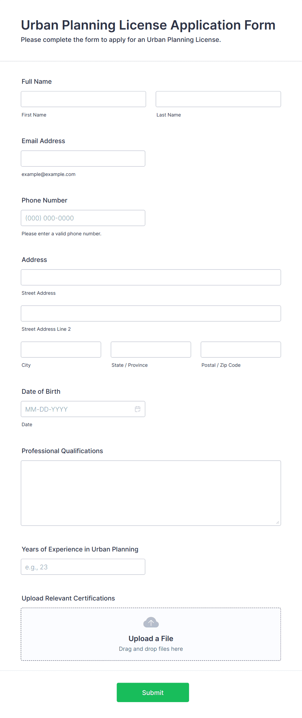The height and width of the screenshot is (718, 302).
Task: Click the Professional Qualifications text area
Action: point(151,493)
